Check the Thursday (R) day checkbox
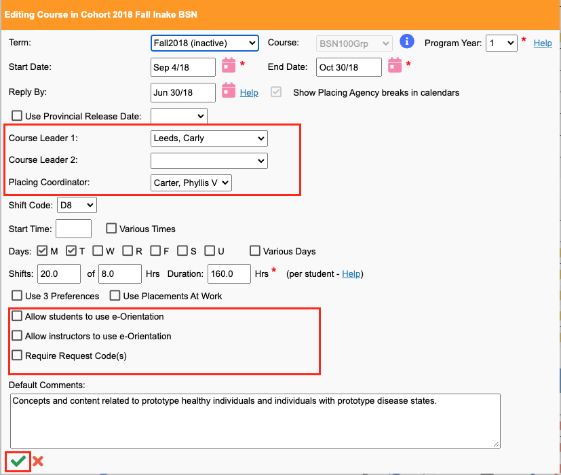 click(128, 250)
